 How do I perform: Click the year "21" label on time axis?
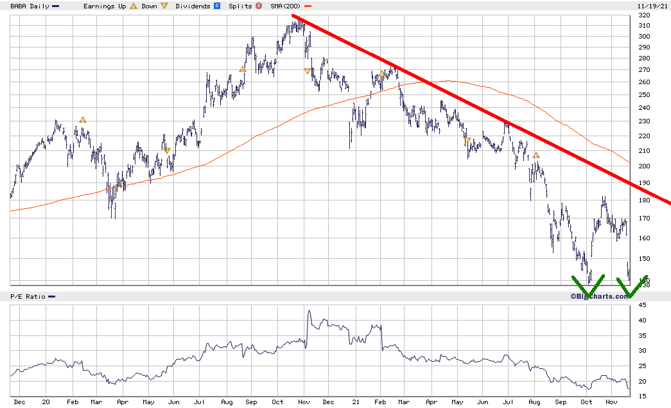356,402
